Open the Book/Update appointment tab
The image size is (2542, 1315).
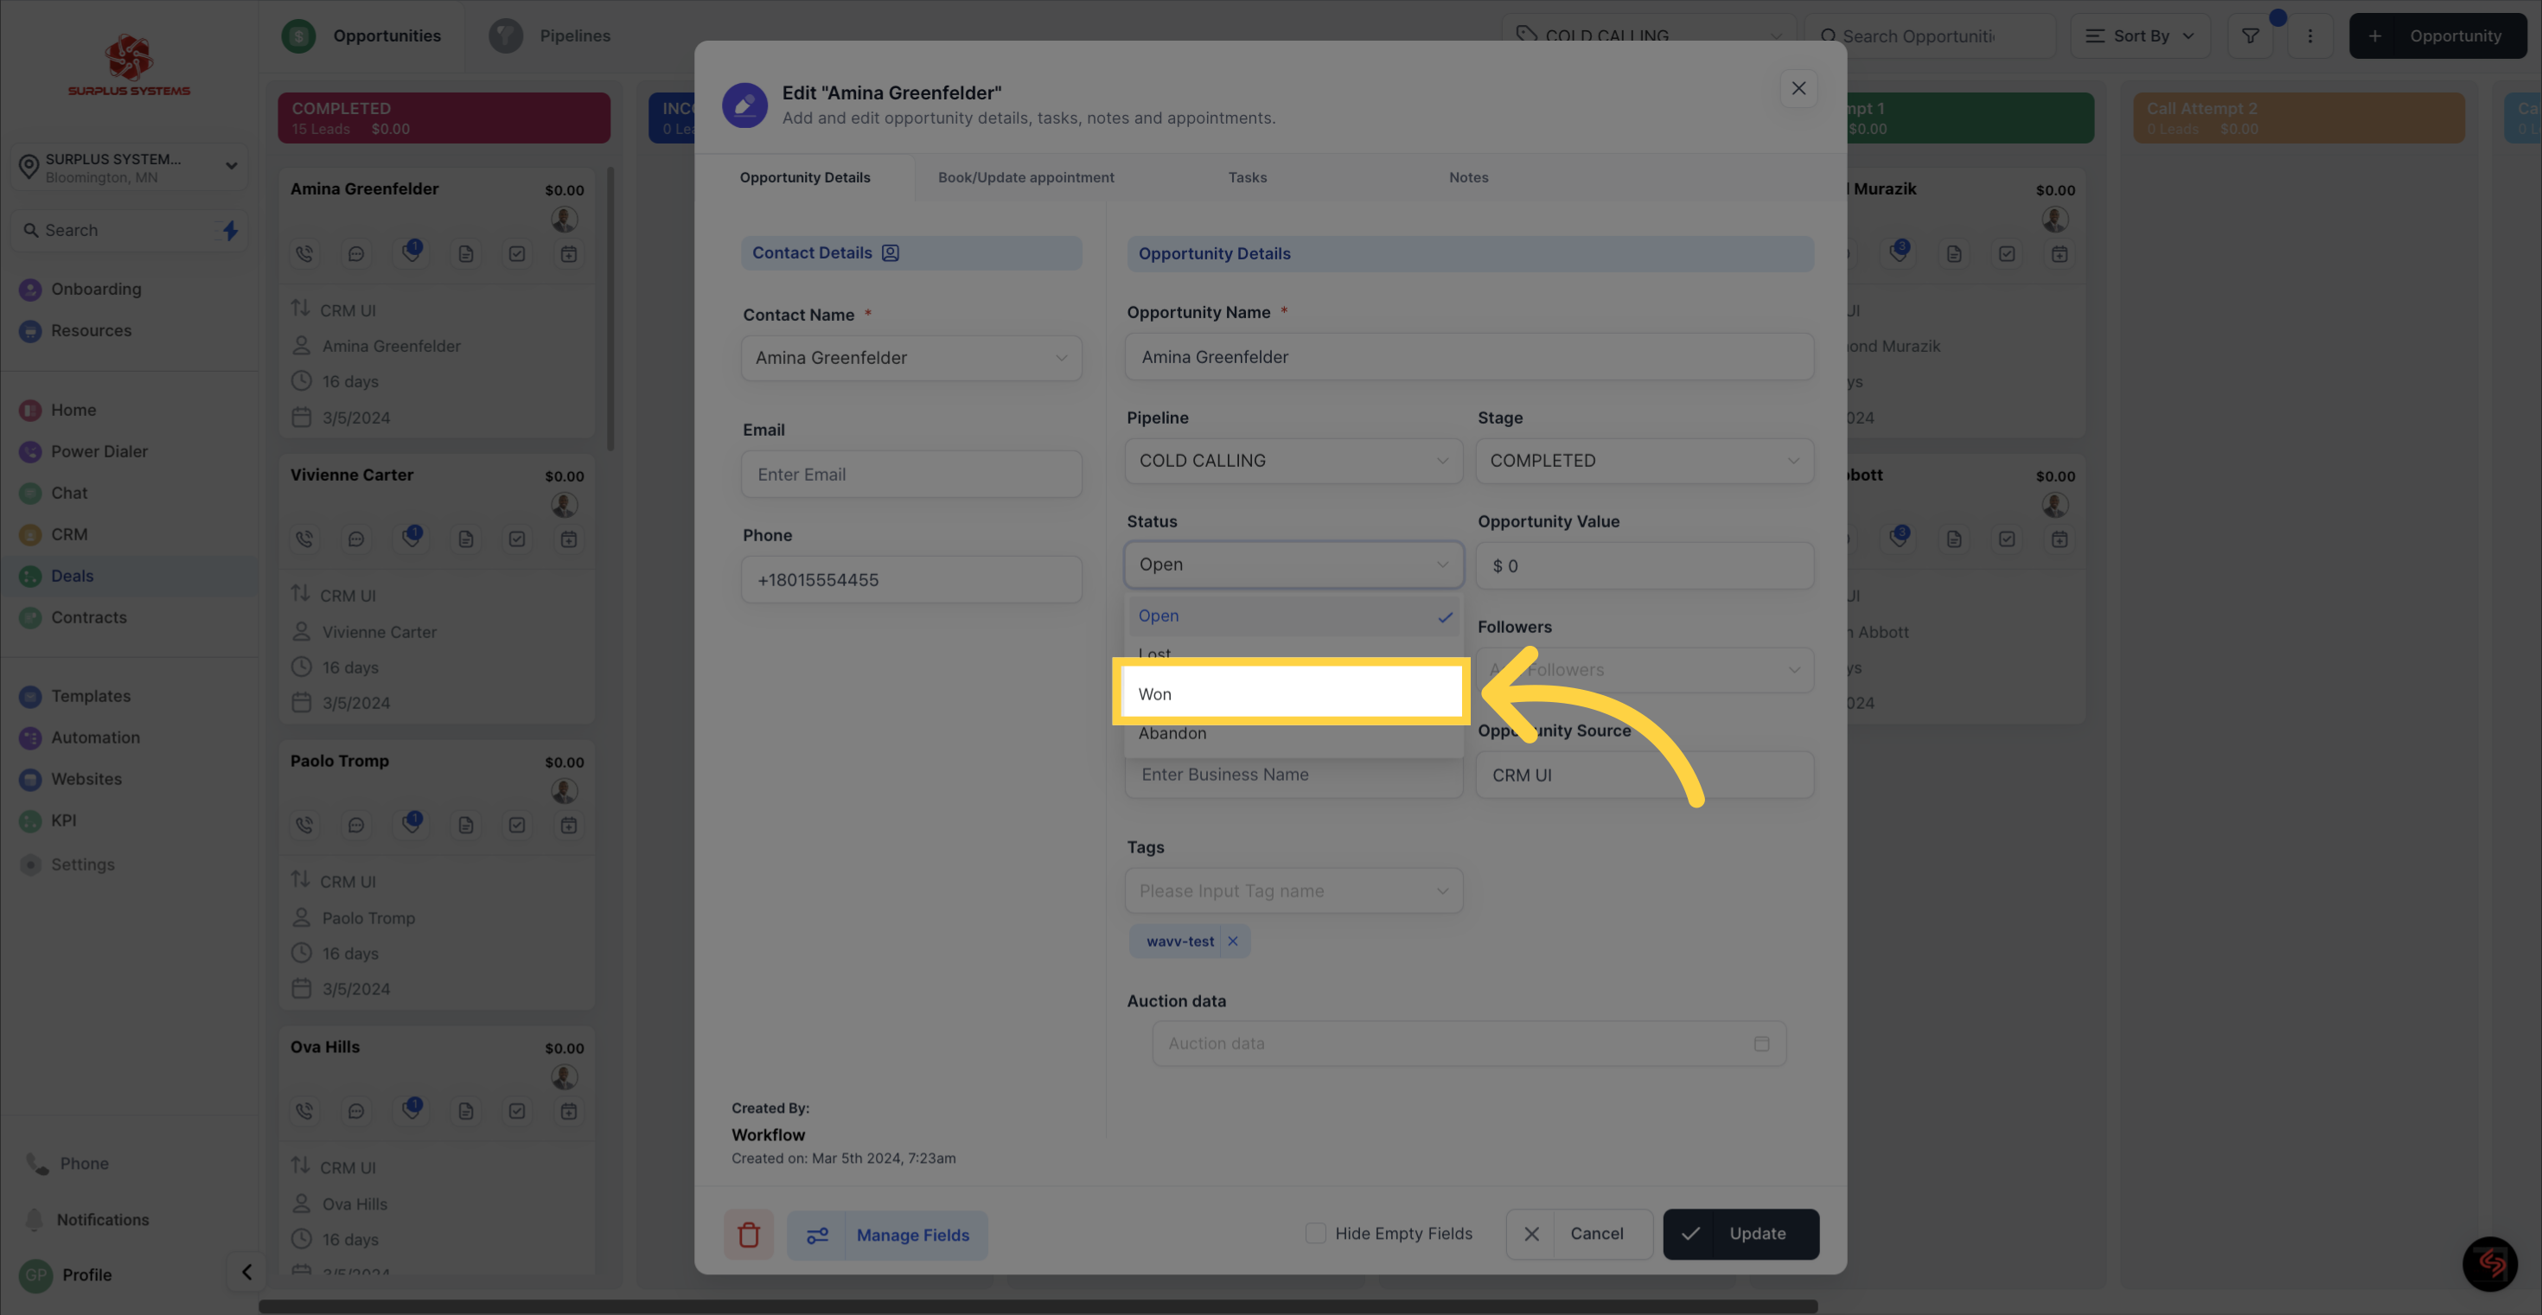click(x=1025, y=177)
